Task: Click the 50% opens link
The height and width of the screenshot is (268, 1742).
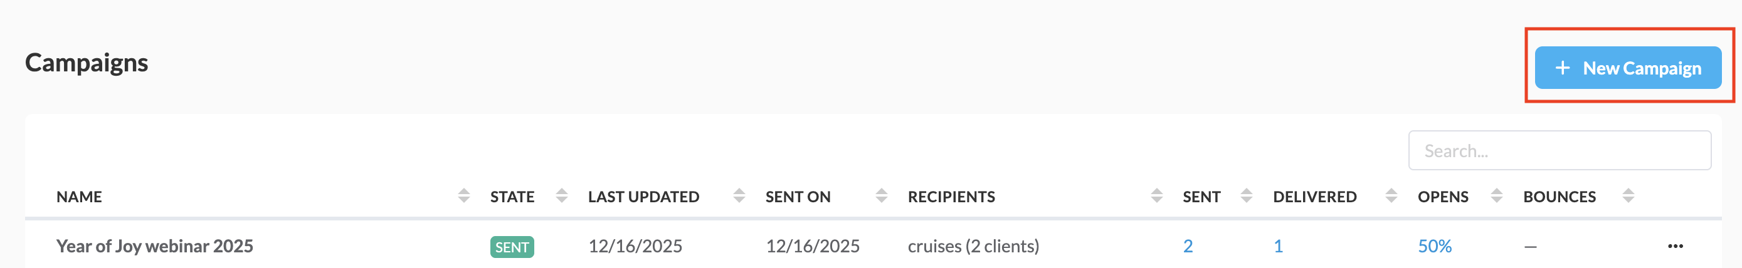Action: 1434,247
